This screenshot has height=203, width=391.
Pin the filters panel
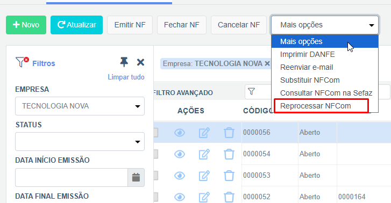click(x=124, y=62)
